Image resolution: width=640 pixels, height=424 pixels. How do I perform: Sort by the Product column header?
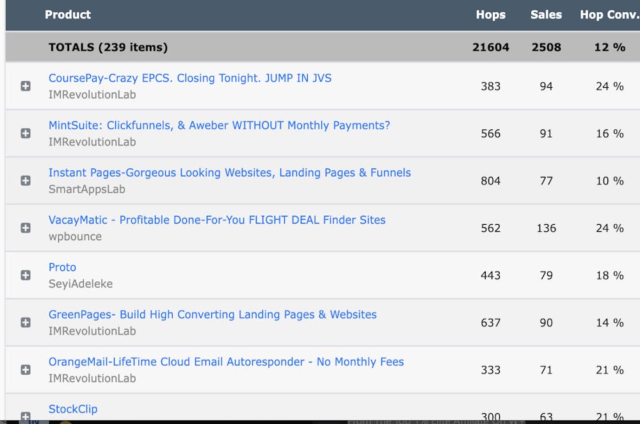click(x=68, y=15)
